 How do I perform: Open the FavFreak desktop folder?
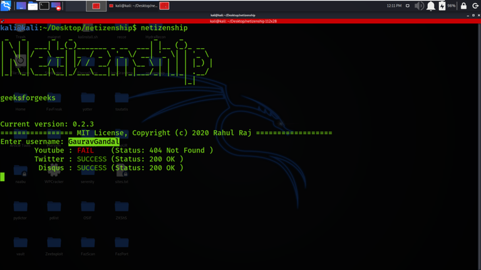pos(54,101)
